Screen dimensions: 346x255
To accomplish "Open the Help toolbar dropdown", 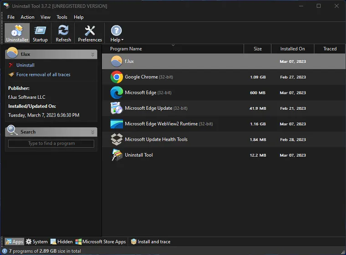I will 117,33.
